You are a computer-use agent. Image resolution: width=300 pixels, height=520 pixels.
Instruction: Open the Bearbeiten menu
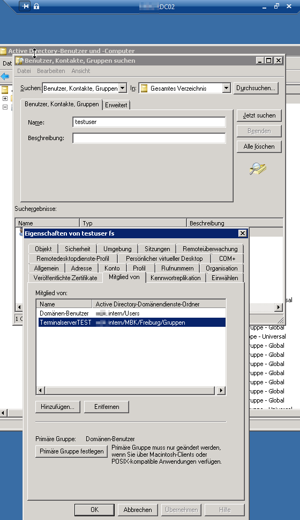point(51,71)
